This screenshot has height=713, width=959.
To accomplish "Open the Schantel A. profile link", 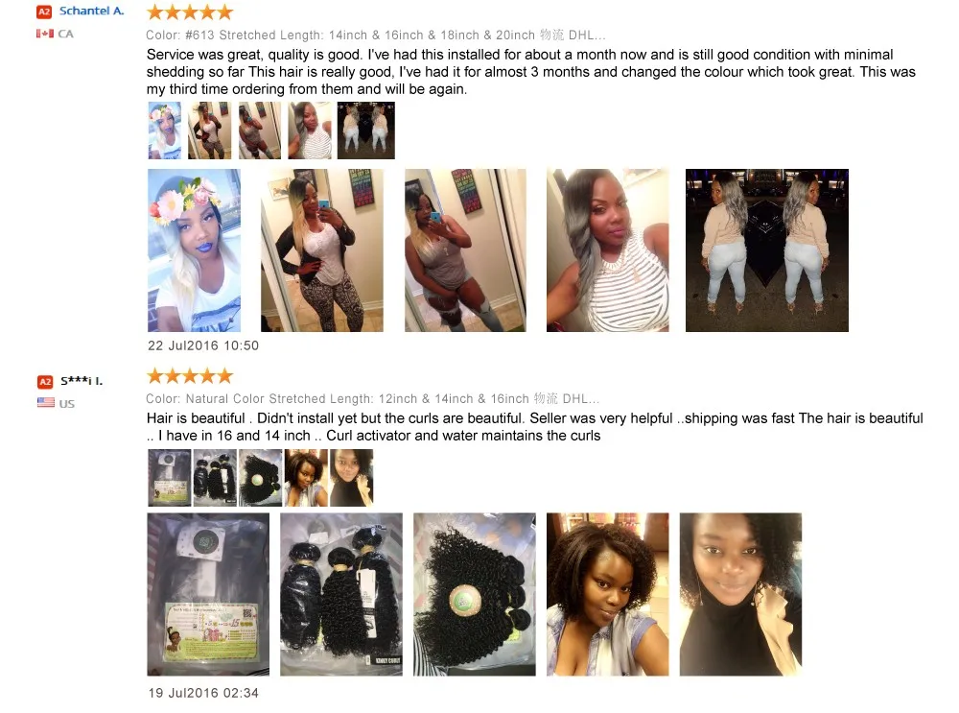I will (92, 11).
